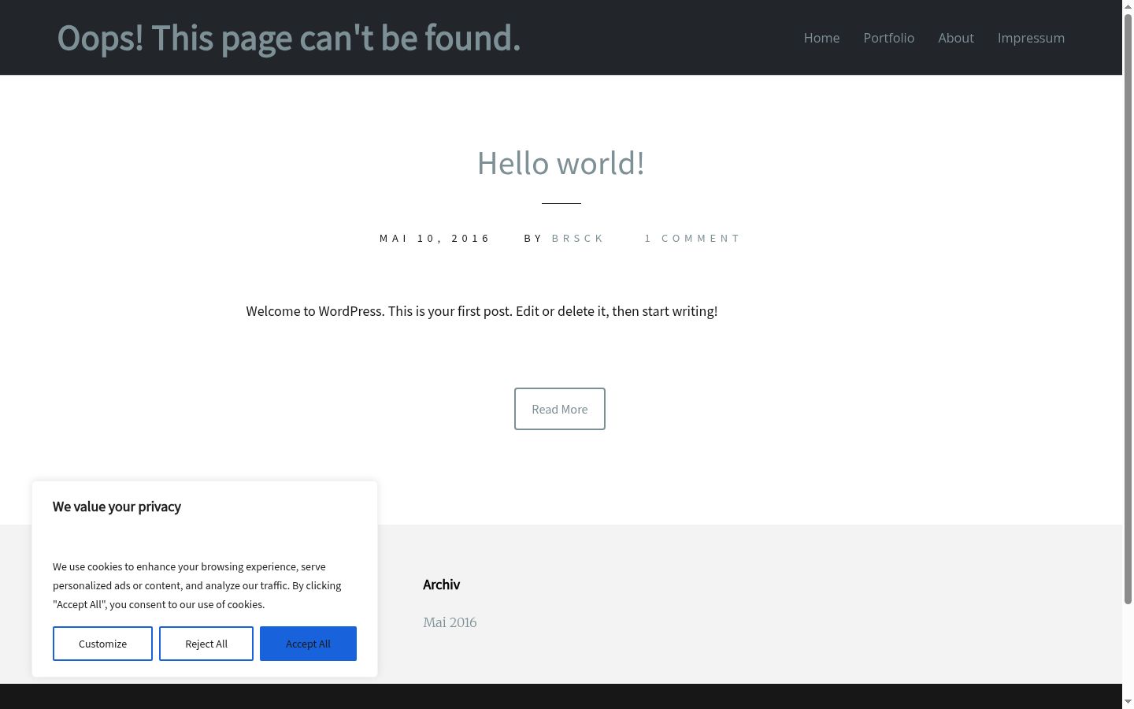
Task: Open the About menu link
Action: [955, 38]
